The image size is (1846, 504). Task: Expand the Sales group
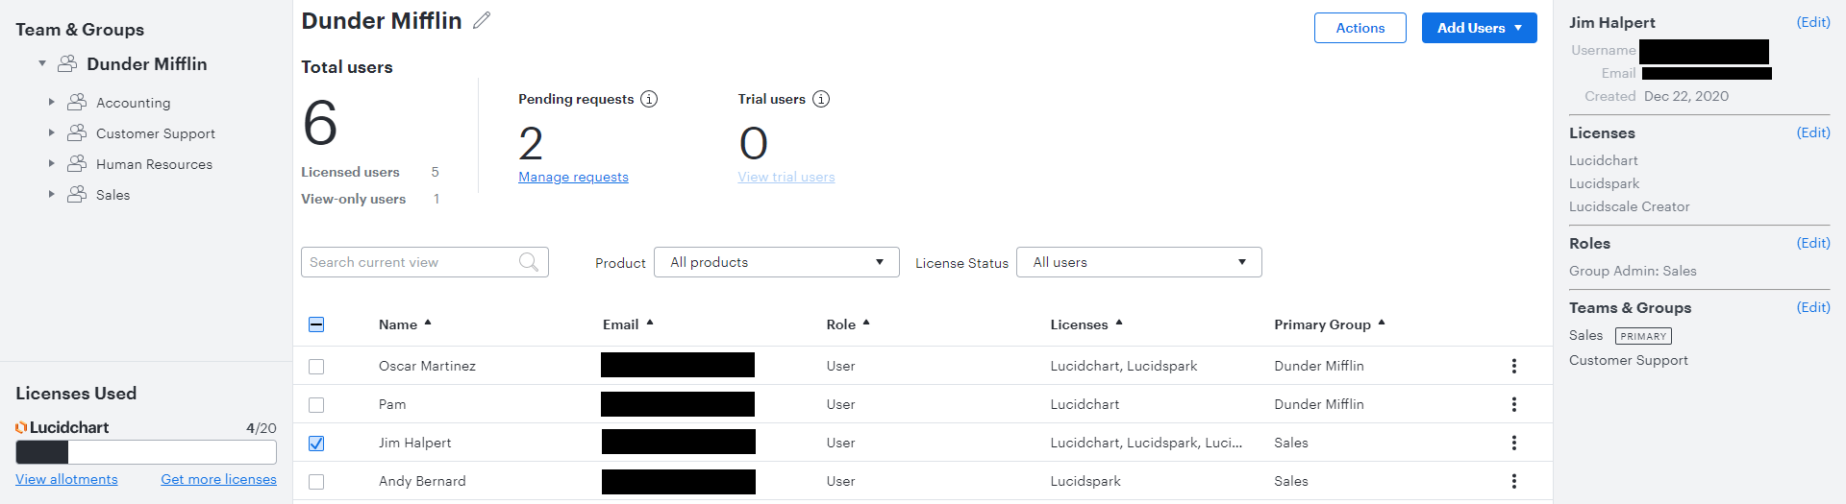[x=52, y=194]
